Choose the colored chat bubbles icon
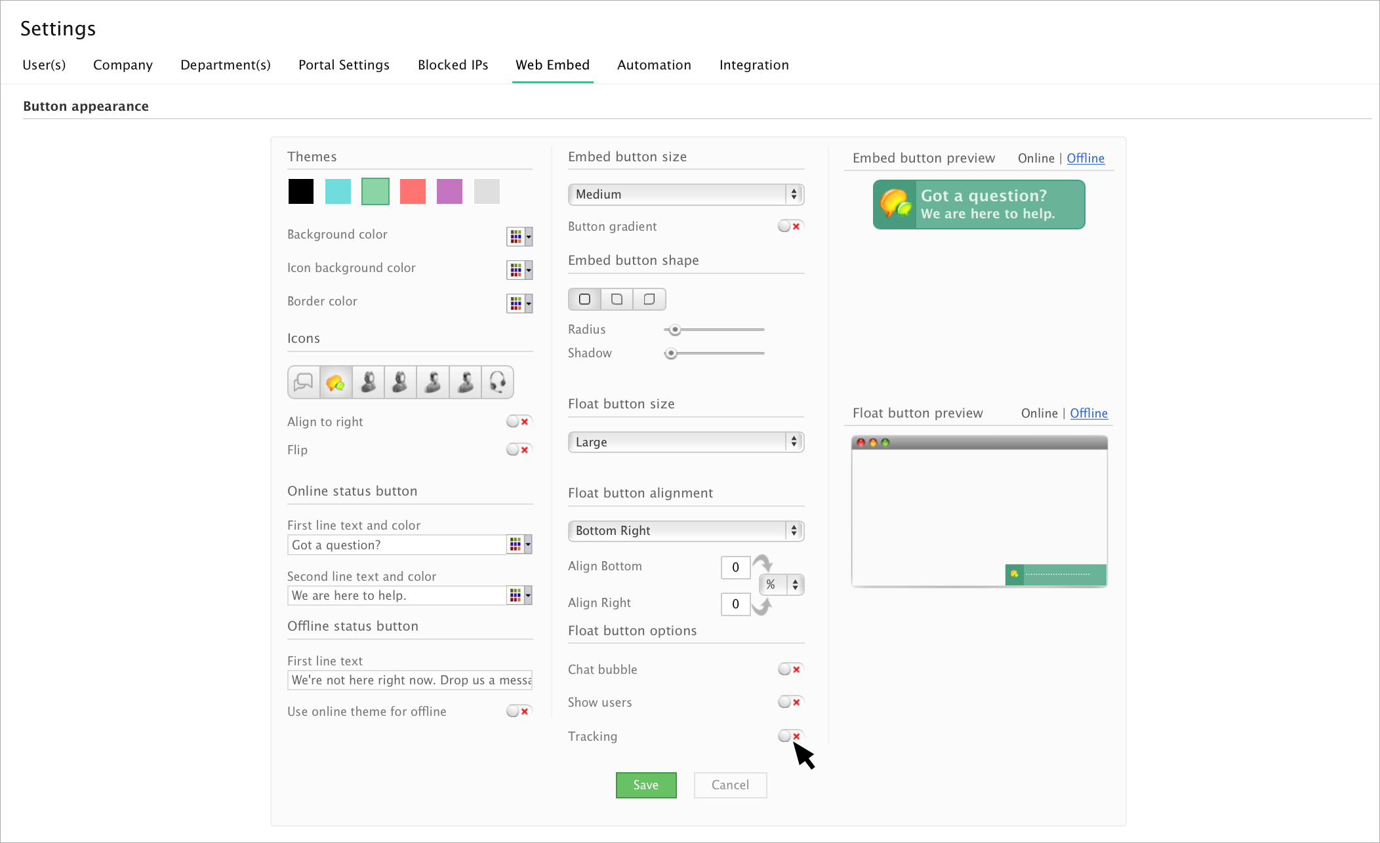Screen dimensions: 1380x843 click(336, 382)
